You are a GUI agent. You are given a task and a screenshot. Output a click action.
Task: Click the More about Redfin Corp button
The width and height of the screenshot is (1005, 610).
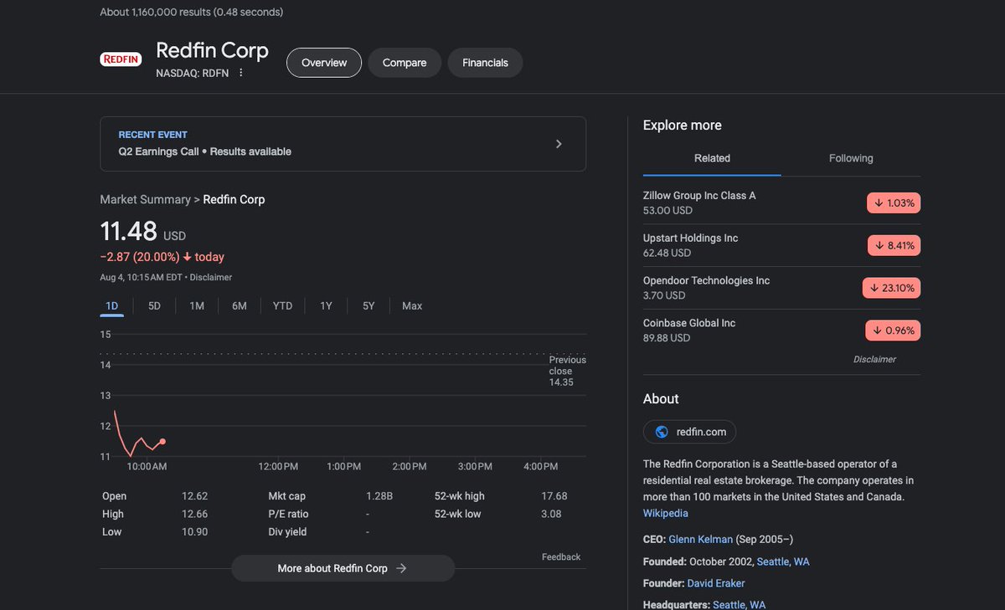click(x=343, y=568)
